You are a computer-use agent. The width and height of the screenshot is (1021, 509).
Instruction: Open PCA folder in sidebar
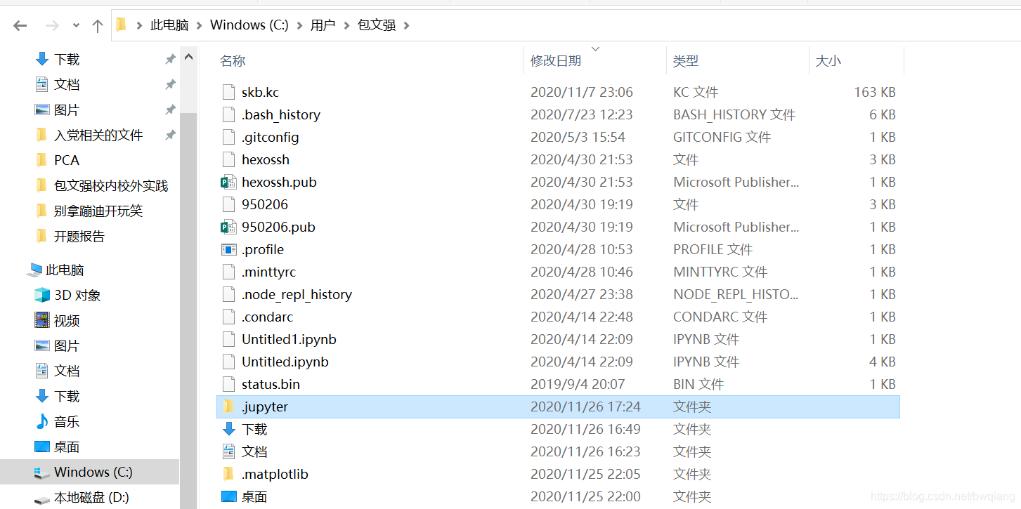coord(67,160)
